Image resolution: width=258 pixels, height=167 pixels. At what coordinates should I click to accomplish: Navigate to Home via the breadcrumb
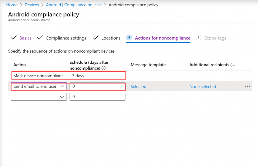(x=12, y=5)
